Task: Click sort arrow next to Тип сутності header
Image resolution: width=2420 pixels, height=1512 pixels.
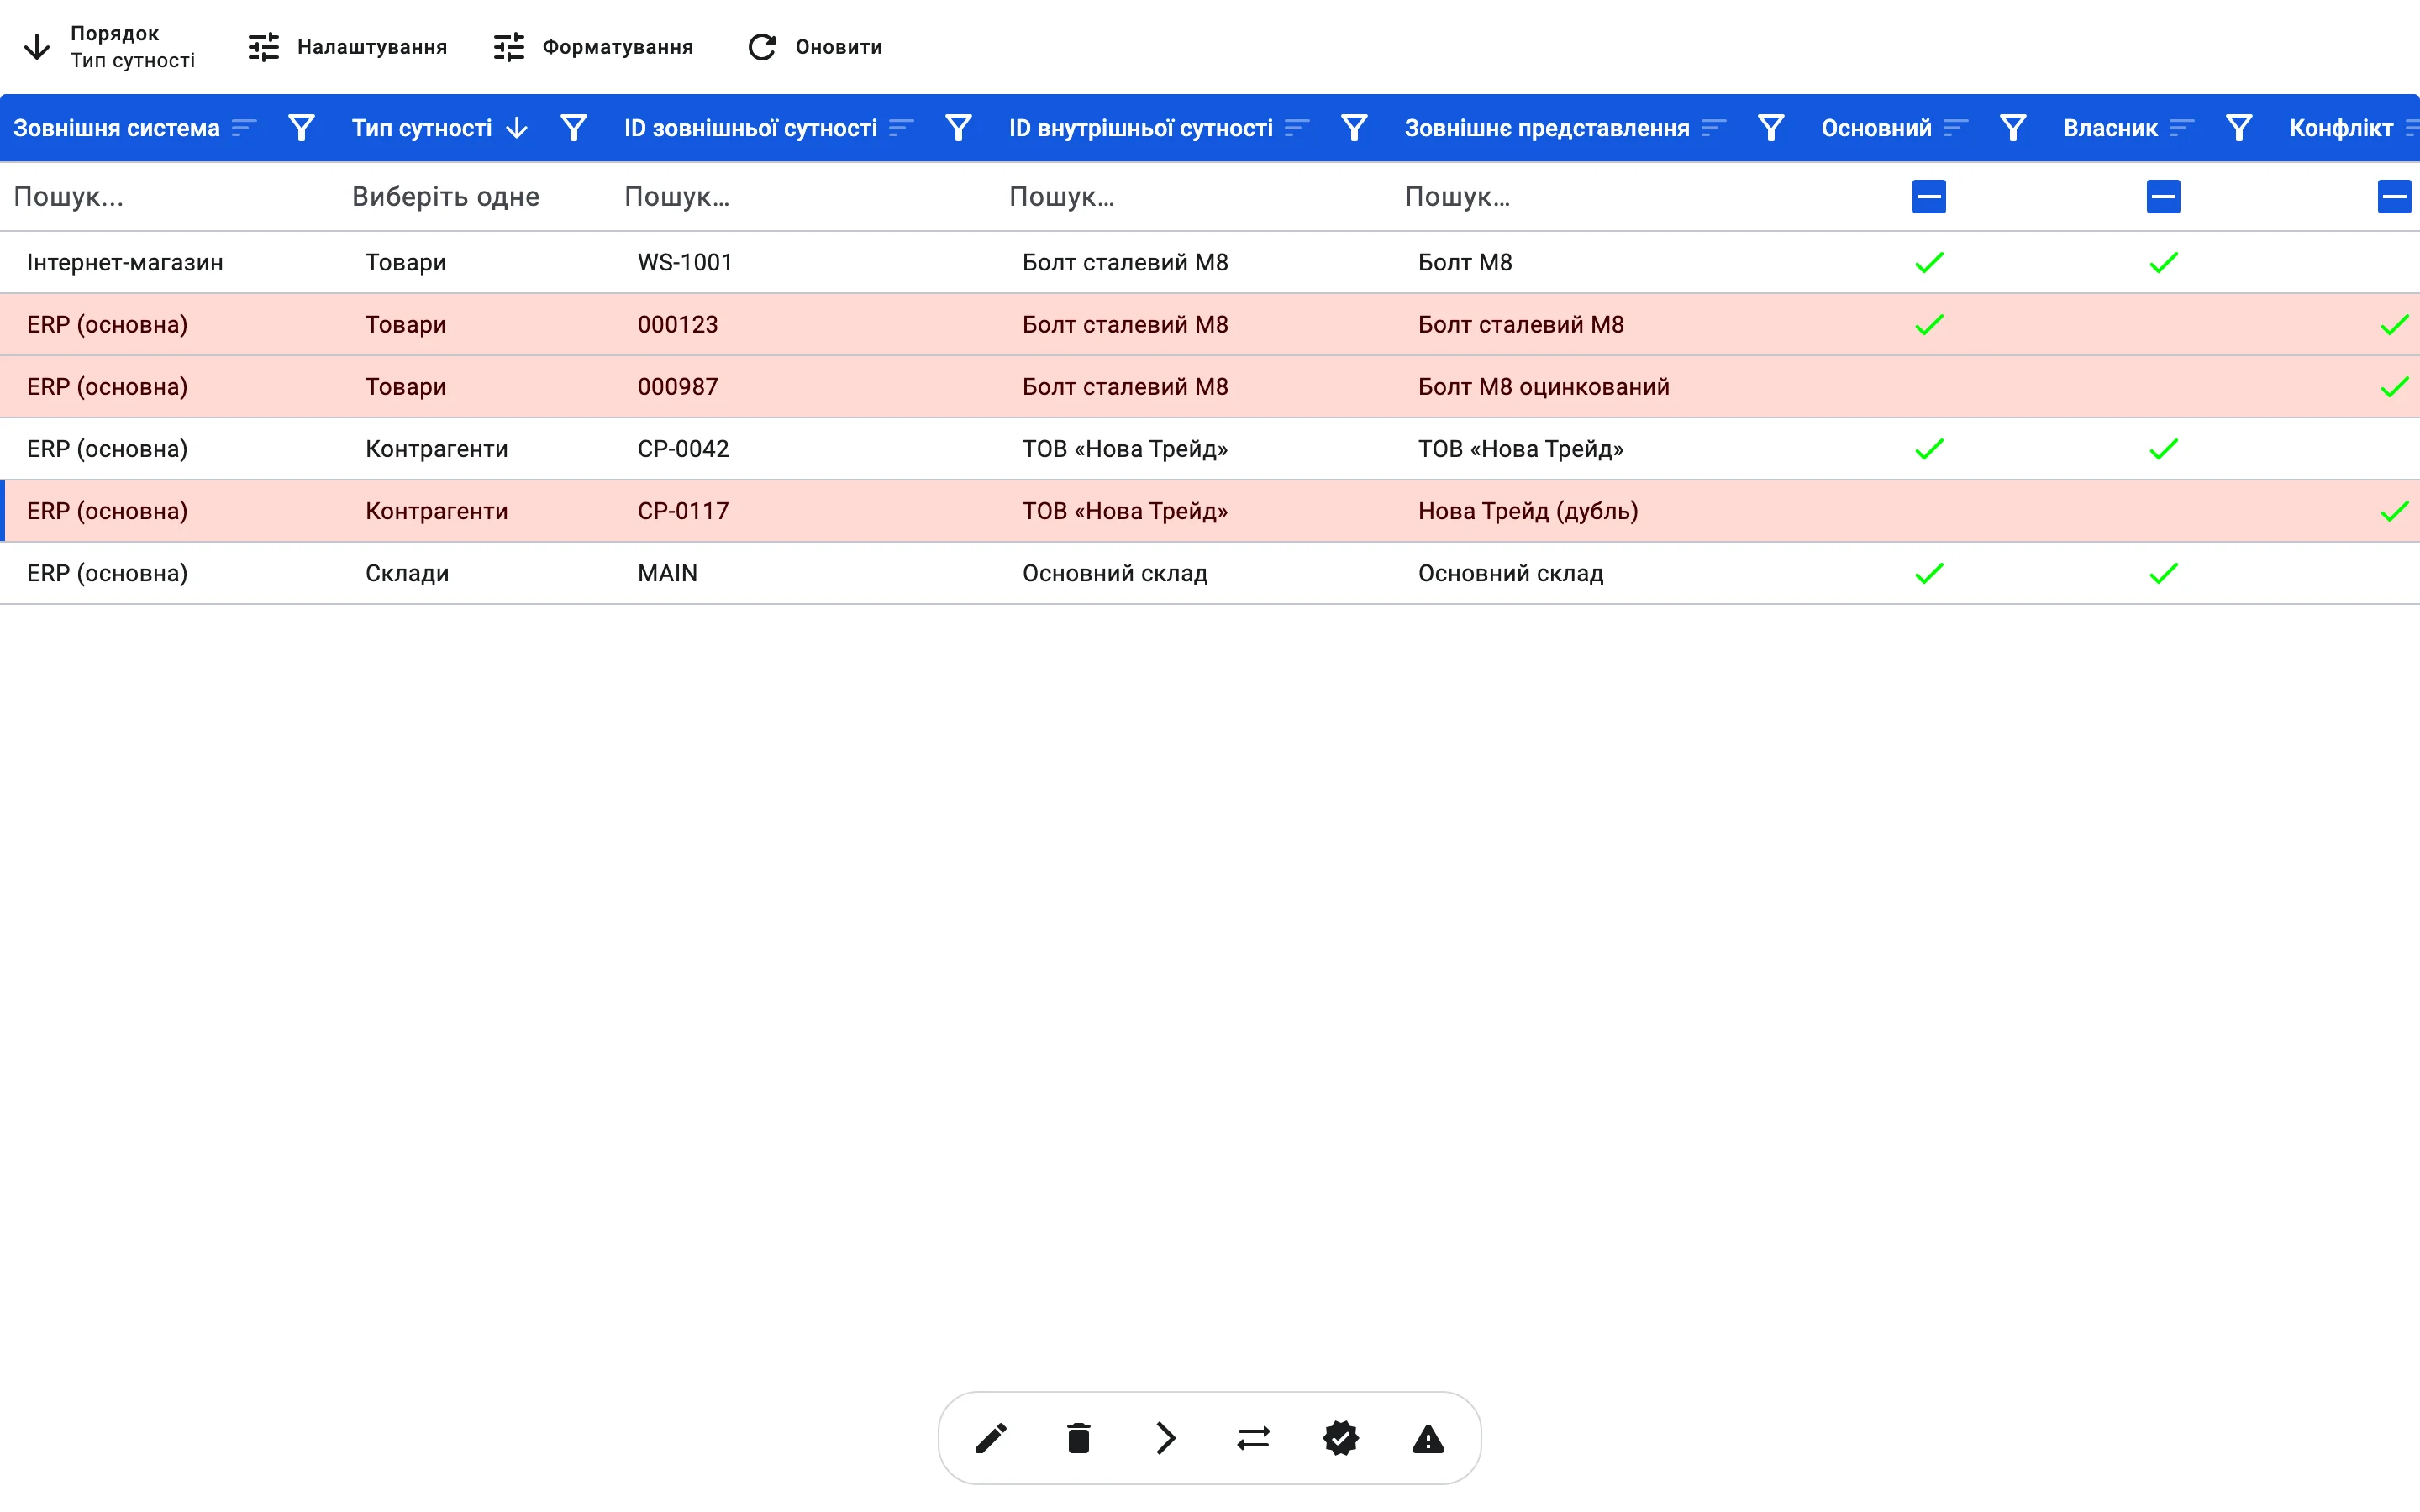Action: pyautogui.click(x=516, y=128)
